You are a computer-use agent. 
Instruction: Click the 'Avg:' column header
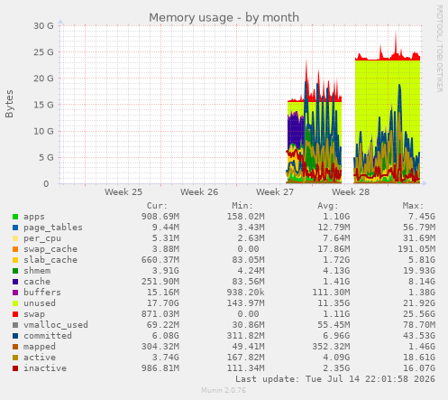point(328,206)
